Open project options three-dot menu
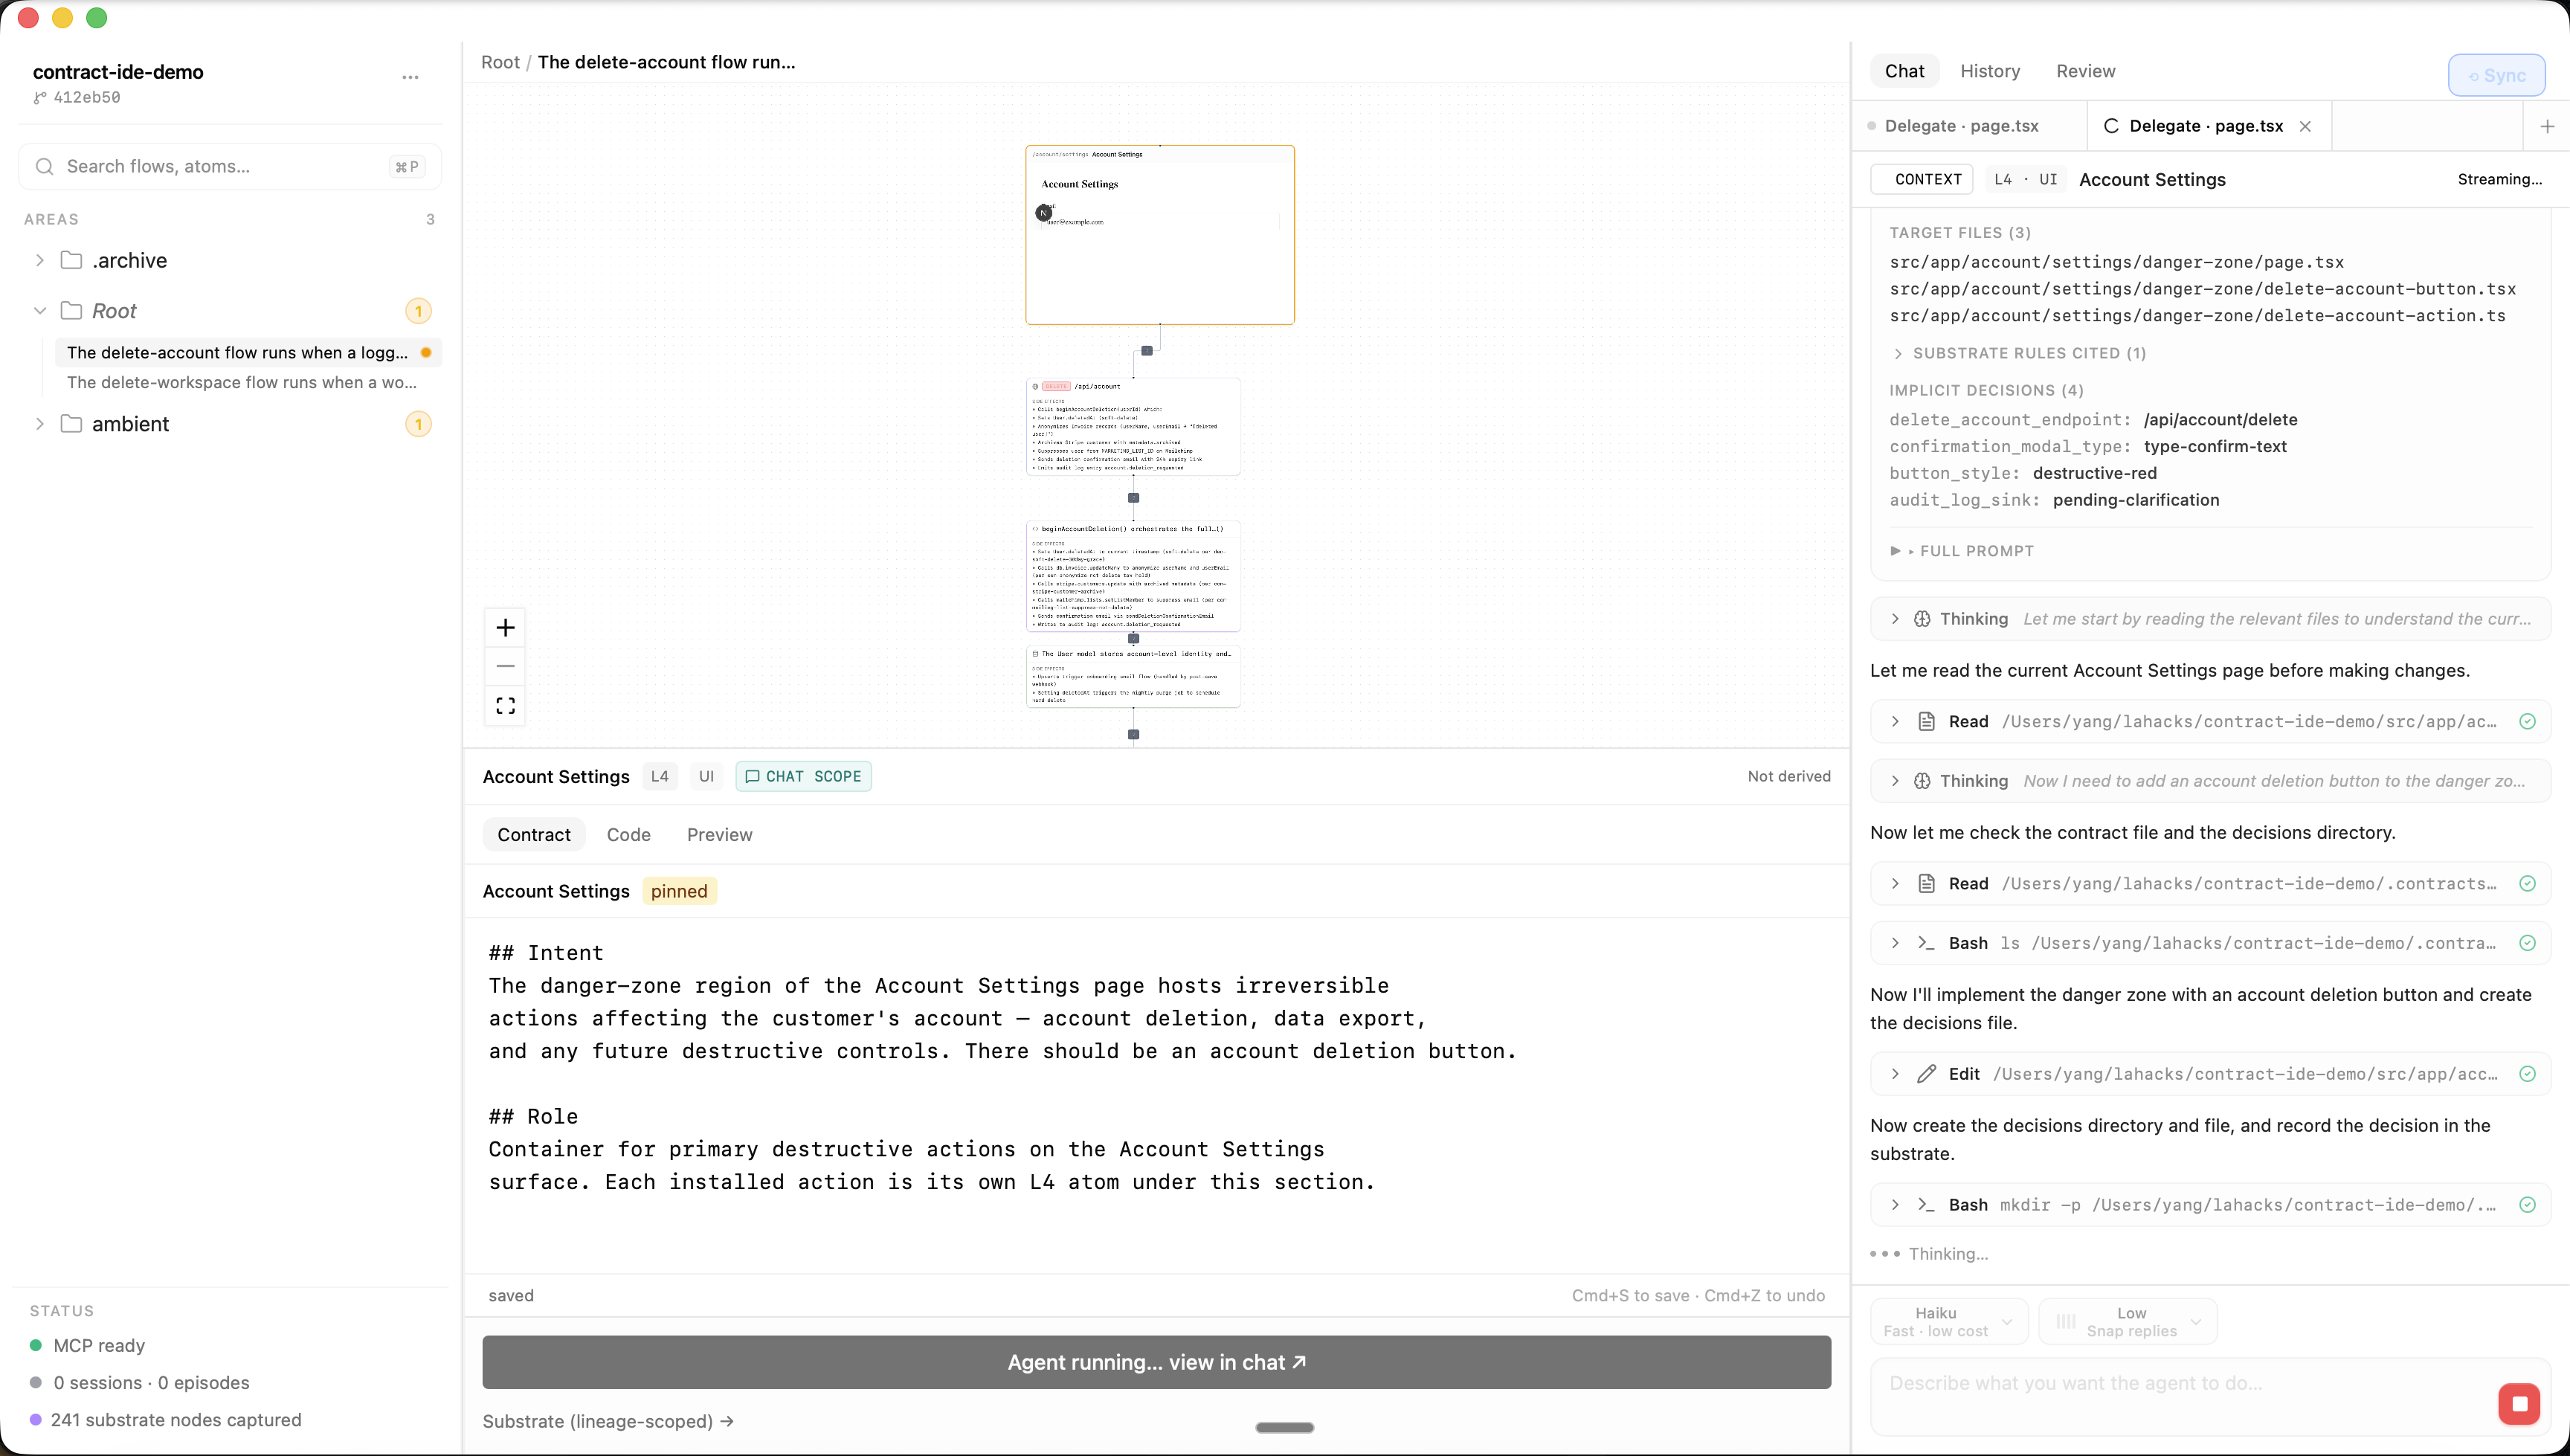The height and width of the screenshot is (1456, 2570). tap(410, 77)
